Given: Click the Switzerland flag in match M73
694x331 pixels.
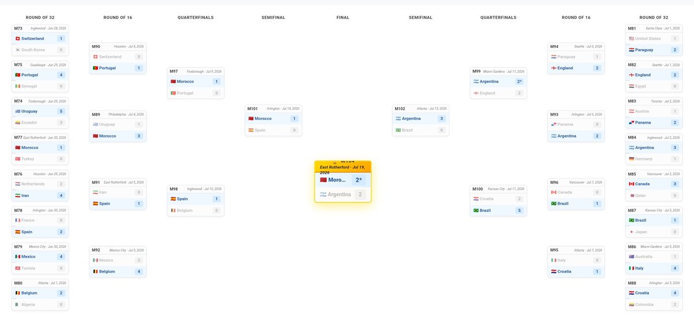Looking at the screenshot, I should [18, 39].
